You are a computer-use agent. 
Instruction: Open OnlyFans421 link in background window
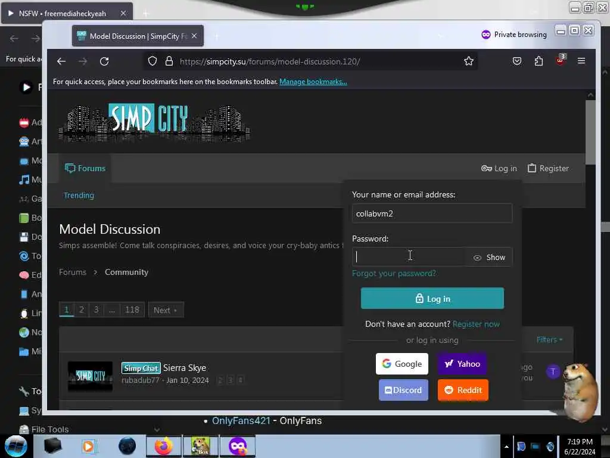coord(241,420)
